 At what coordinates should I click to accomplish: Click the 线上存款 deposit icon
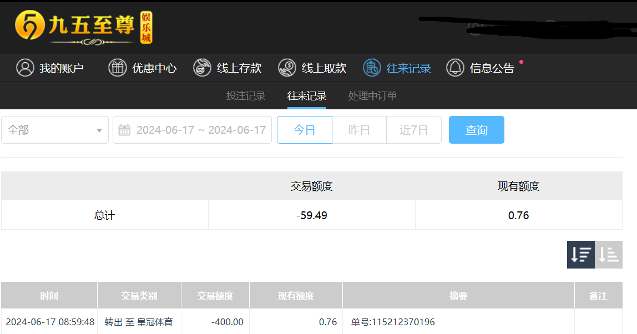pyautogui.click(x=202, y=68)
